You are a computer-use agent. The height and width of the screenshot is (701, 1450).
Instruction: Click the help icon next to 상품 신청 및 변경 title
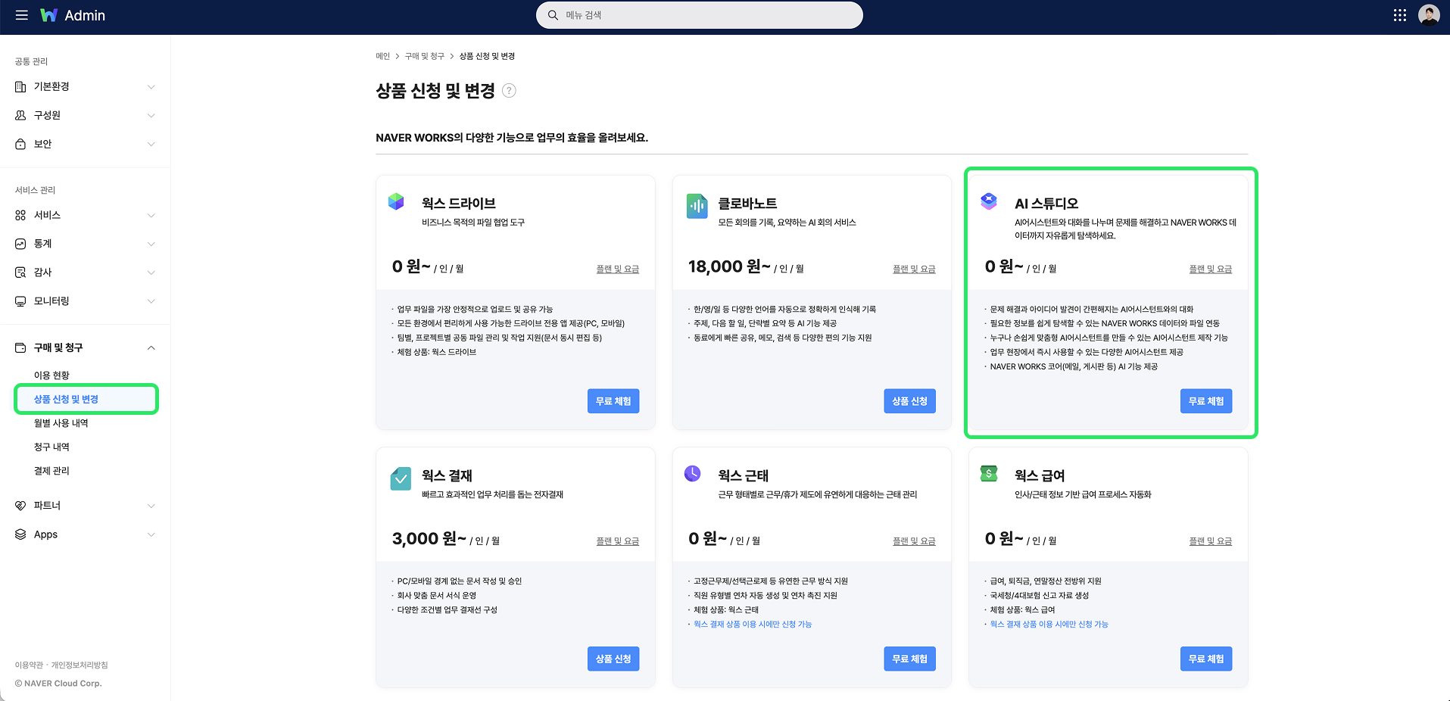(510, 91)
